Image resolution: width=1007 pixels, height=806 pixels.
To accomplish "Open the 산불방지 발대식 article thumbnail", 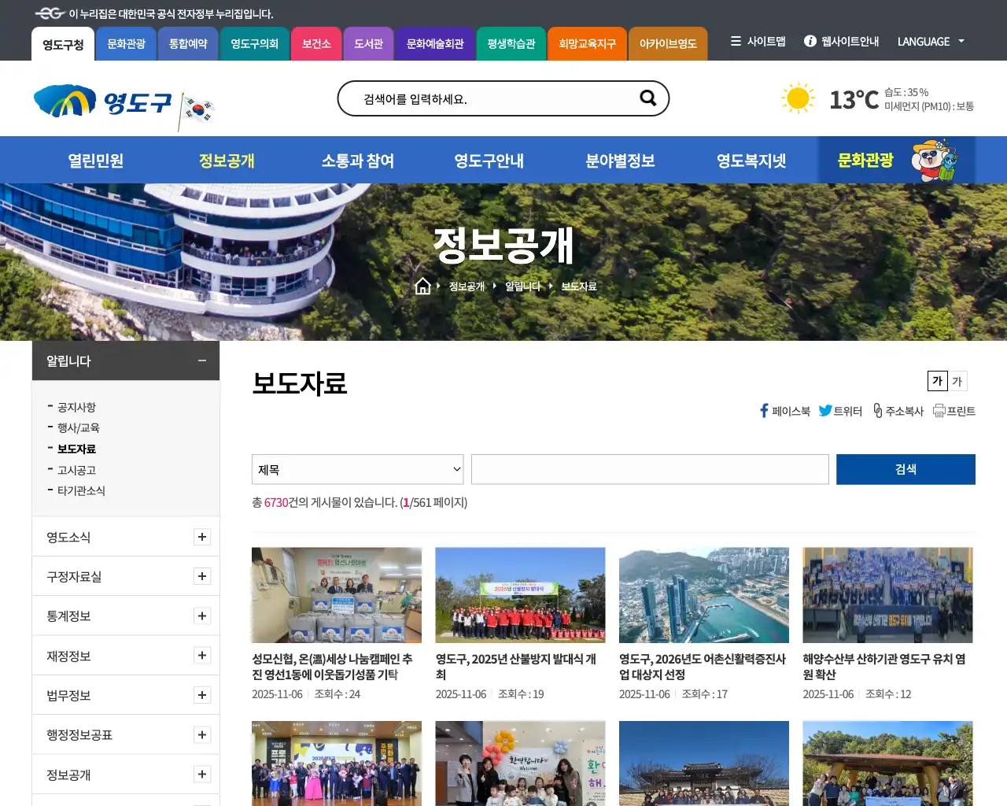I will pos(520,595).
